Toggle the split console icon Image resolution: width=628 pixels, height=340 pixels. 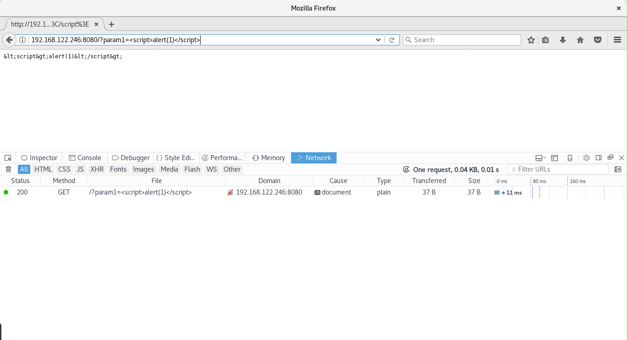(x=555, y=158)
